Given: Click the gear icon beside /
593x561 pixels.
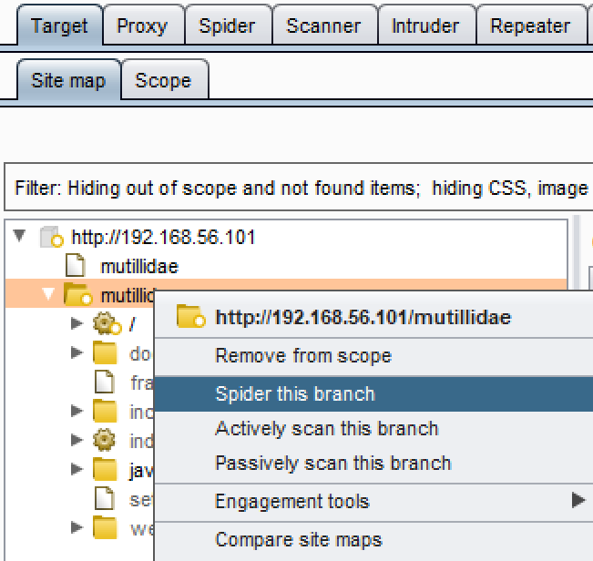Looking at the screenshot, I should (107, 323).
